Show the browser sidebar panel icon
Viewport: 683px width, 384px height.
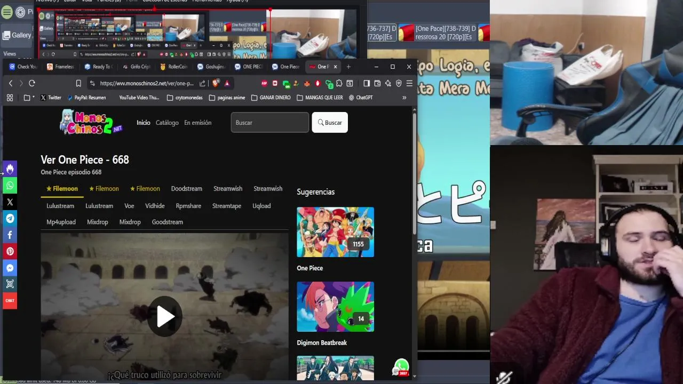click(x=367, y=83)
